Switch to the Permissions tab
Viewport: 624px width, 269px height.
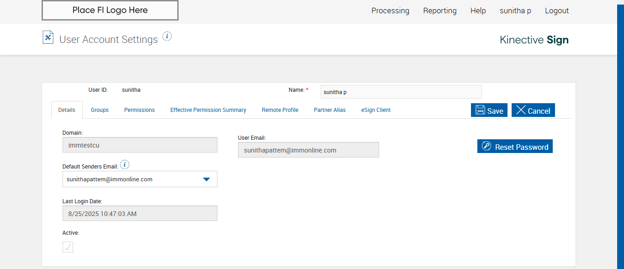pyautogui.click(x=139, y=110)
